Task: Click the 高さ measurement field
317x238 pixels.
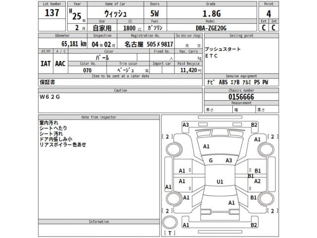Action: pyautogui.click(x=267, y=110)
